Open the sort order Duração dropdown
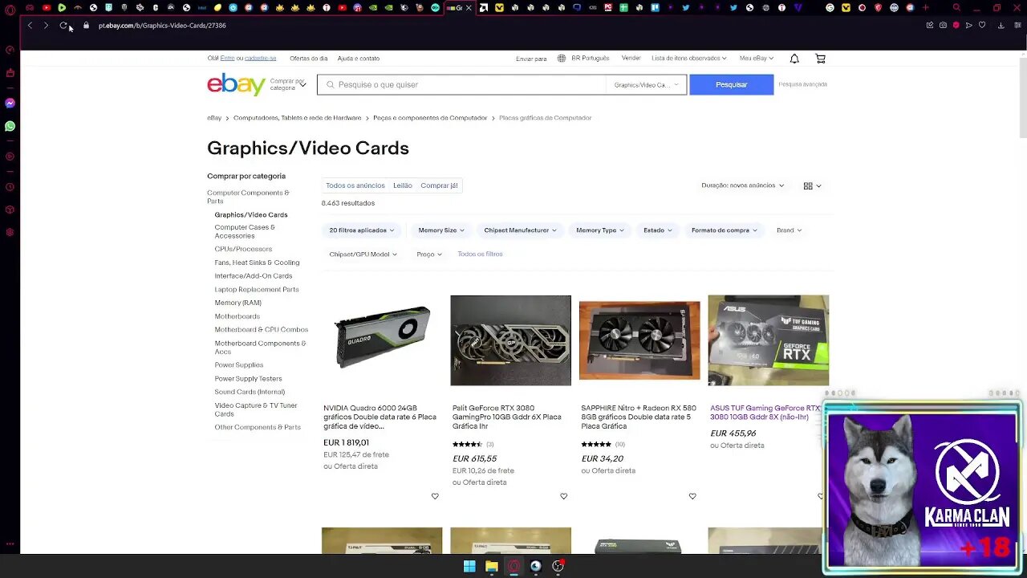The height and width of the screenshot is (578, 1027). point(743,185)
